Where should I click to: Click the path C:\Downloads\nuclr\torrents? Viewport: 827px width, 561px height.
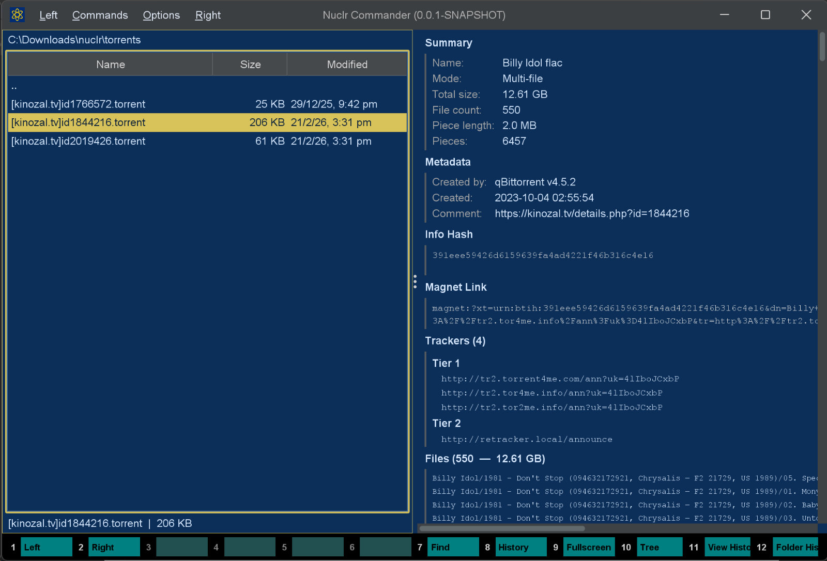pos(74,40)
